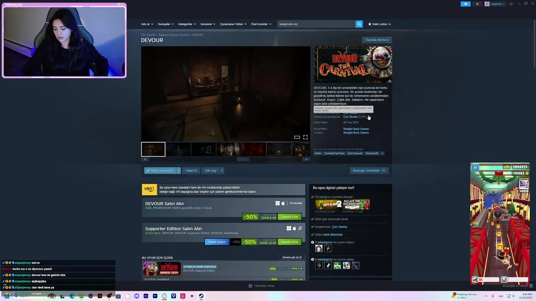The width and height of the screenshot is (536, 301).
Task: Open Adobe Illustrator from the taskbar
Action: pos(100,296)
